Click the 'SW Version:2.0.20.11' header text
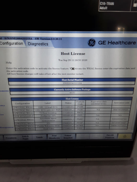Viewport: 137px width, 182px height. click(x=48, y=39)
